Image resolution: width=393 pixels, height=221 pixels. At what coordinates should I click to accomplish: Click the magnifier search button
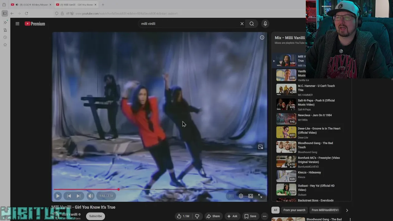pyautogui.click(x=252, y=24)
